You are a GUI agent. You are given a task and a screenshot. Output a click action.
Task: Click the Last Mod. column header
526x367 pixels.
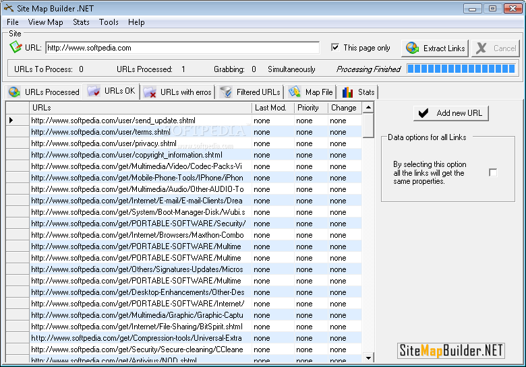[x=273, y=108]
